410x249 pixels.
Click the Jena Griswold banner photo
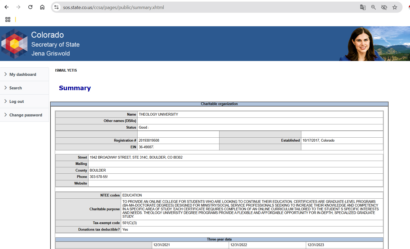point(361,44)
